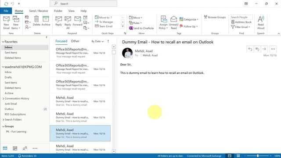Open the Help tab

83,11
